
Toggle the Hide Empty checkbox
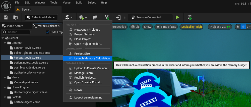point(48,32)
